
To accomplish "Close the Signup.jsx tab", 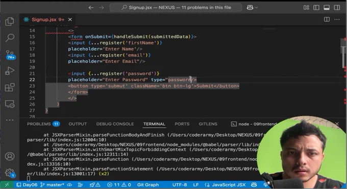I will (x=70, y=19).
